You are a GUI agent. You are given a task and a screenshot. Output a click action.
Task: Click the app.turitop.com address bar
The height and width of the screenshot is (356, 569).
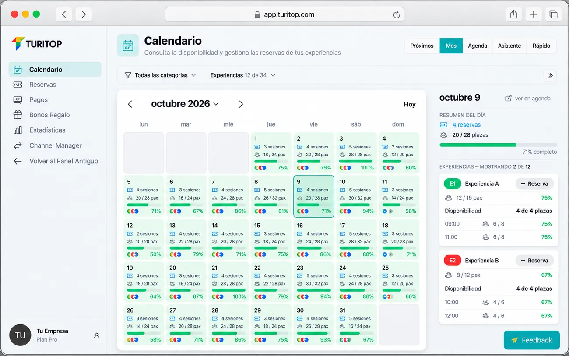point(284,14)
